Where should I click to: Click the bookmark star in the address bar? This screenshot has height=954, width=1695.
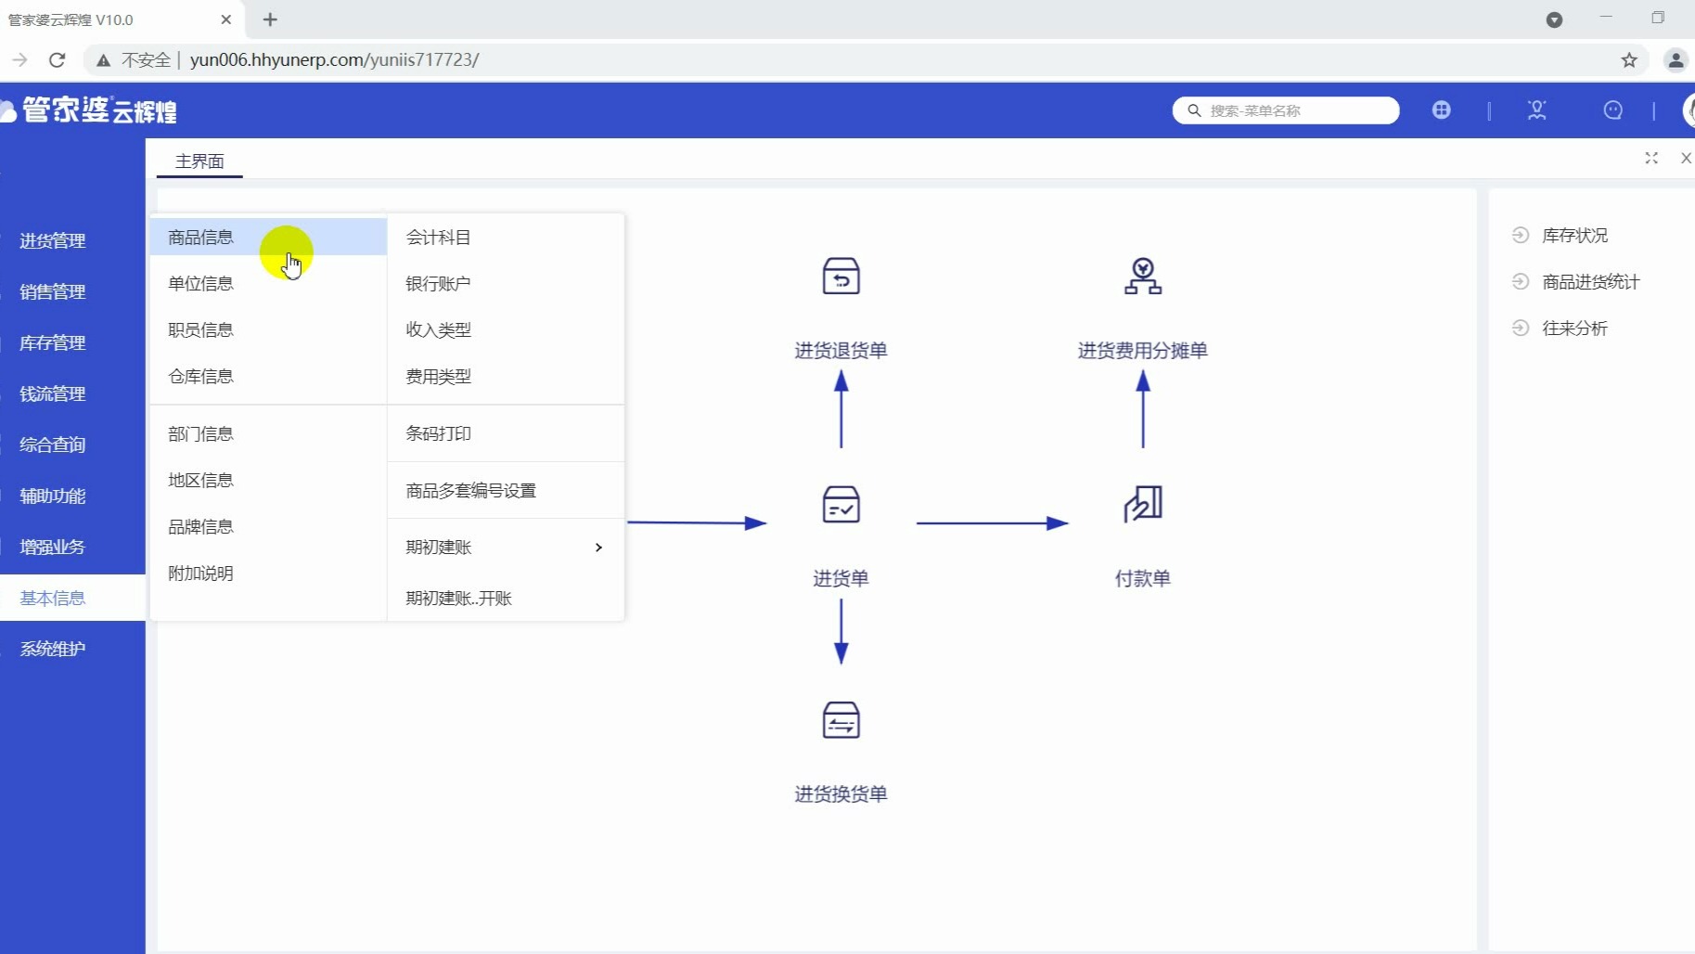click(x=1630, y=59)
